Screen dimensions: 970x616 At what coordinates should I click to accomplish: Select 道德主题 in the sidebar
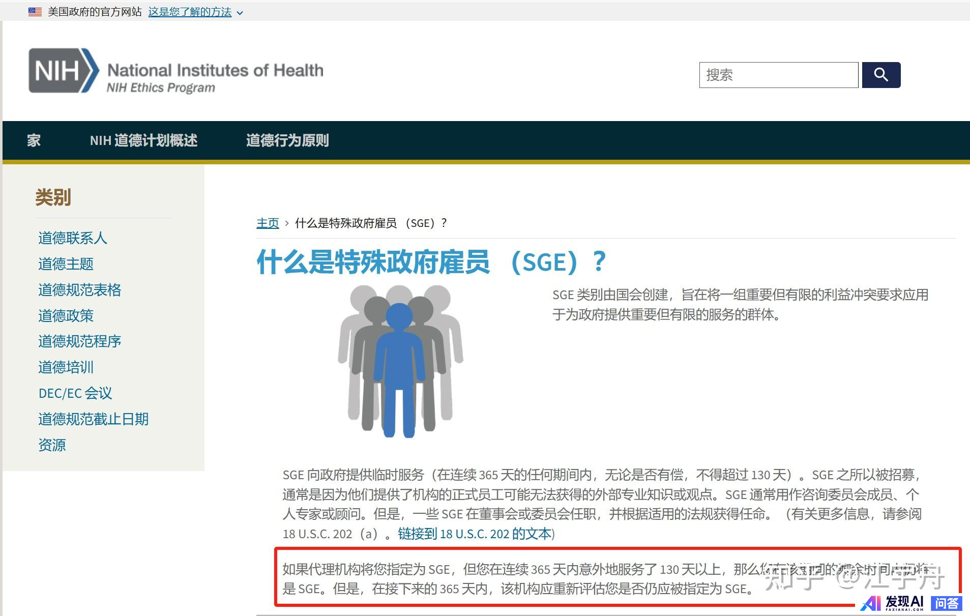(66, 264)
